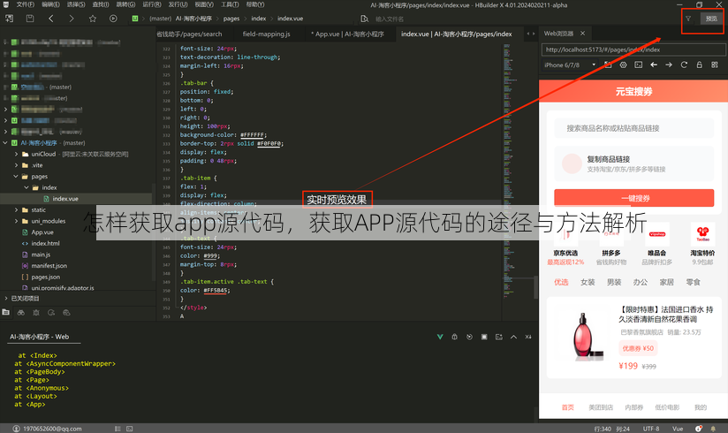The image size is (728, 433).
Task: Click the filter funnel icon at top right
Action: coord(688,19)
